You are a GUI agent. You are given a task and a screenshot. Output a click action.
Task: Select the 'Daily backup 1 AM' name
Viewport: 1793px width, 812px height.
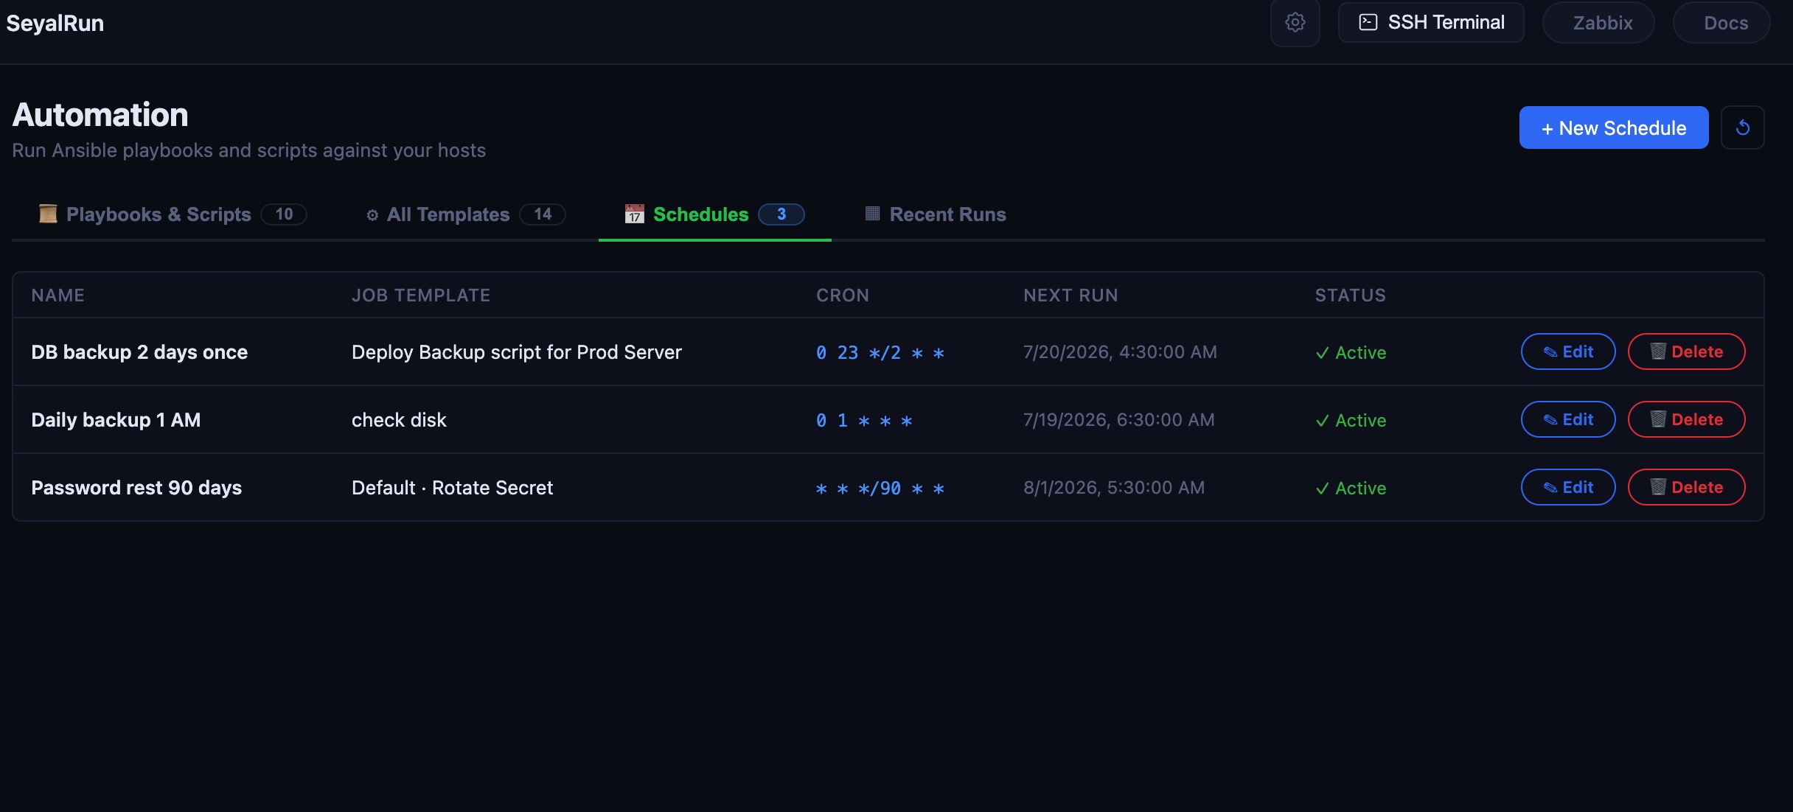(x=116, y=420)
